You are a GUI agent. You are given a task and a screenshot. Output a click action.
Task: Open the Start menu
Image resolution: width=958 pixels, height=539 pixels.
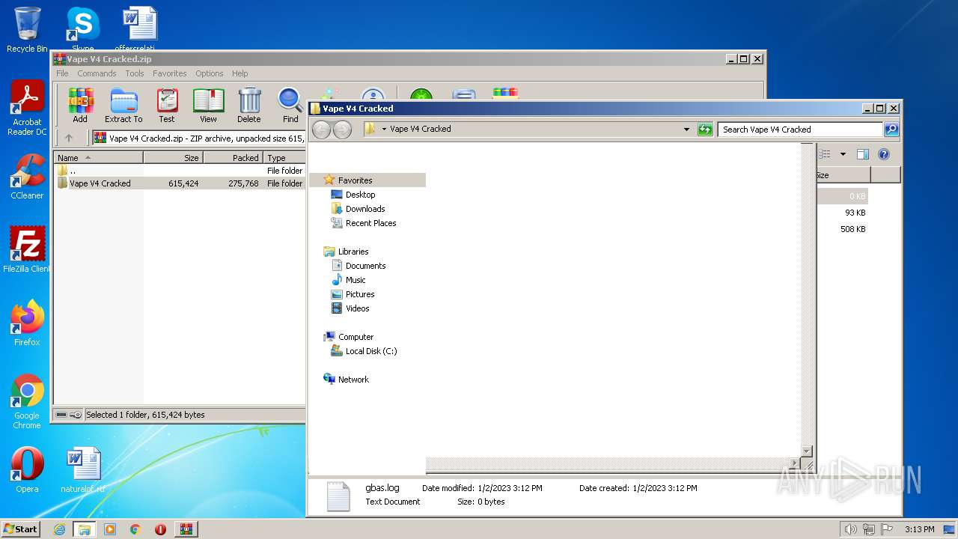click(20, 529)
